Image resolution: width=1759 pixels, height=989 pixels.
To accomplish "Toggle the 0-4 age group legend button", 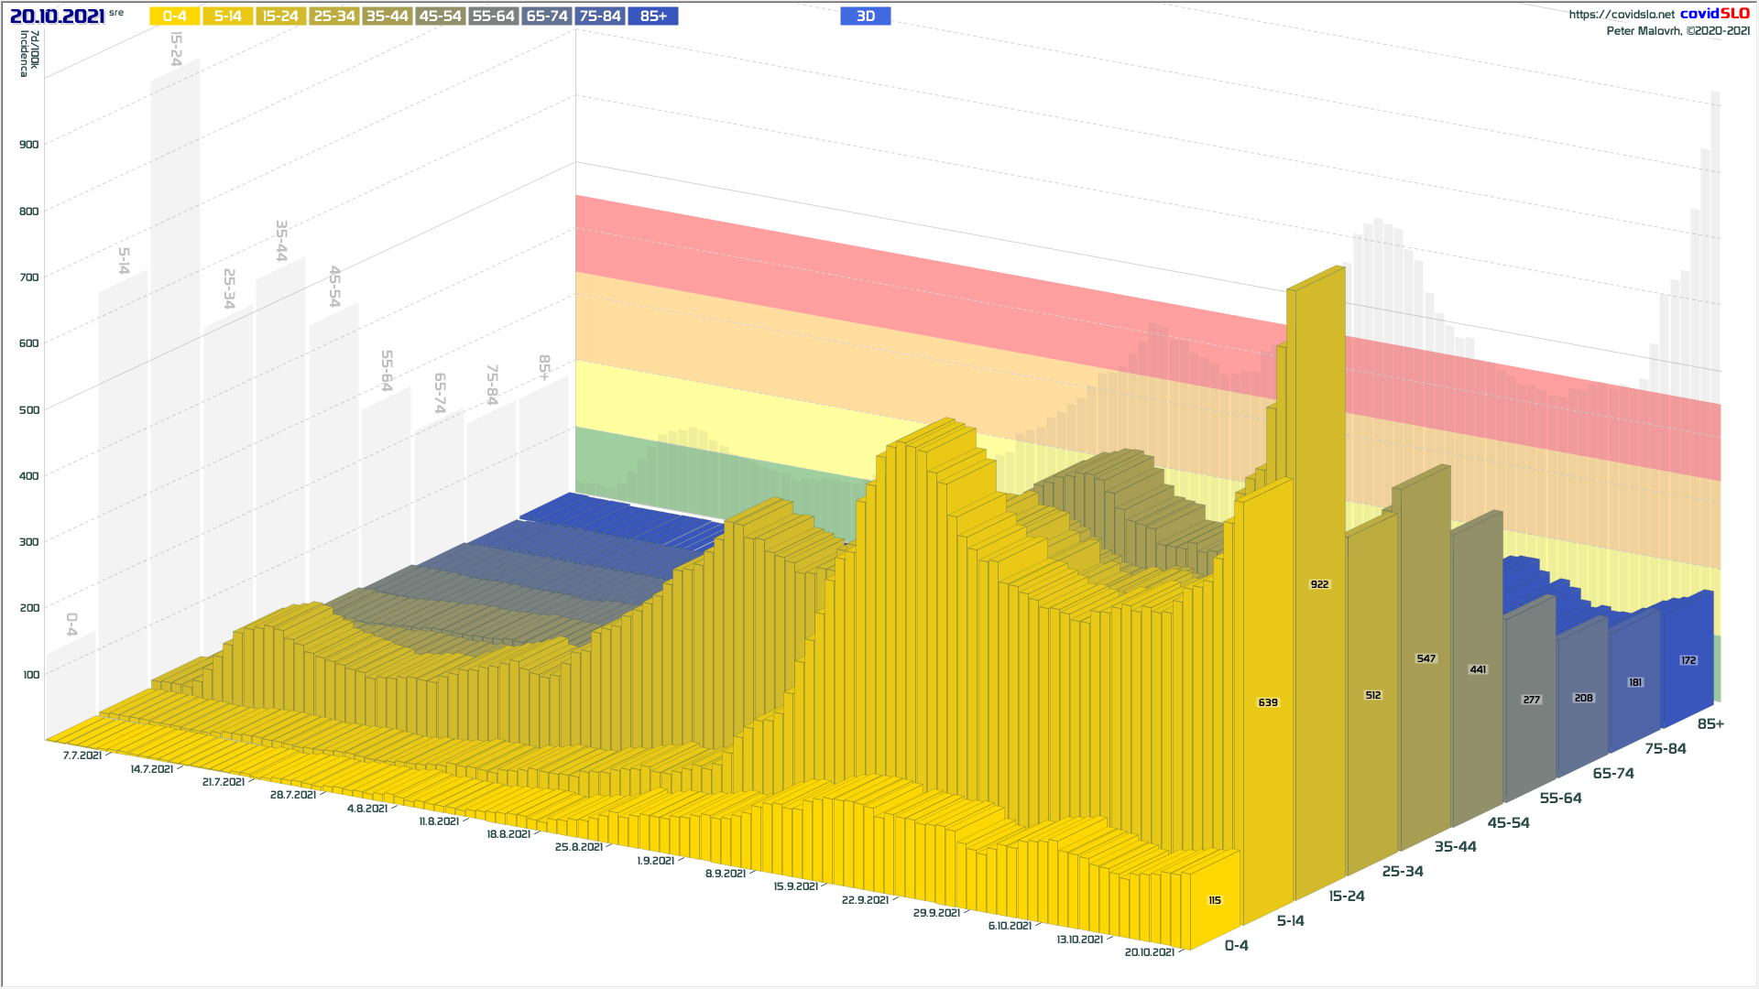I will (x=175, y=16).
